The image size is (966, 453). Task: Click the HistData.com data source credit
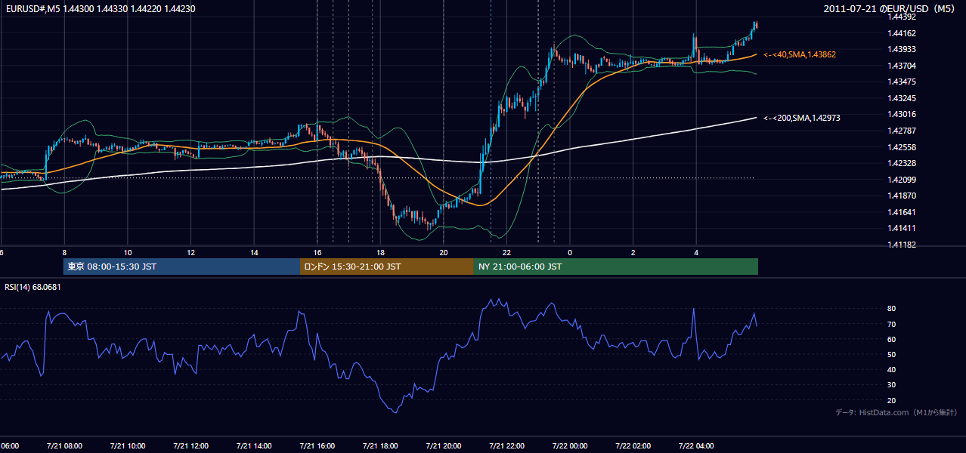click(896, 412)
